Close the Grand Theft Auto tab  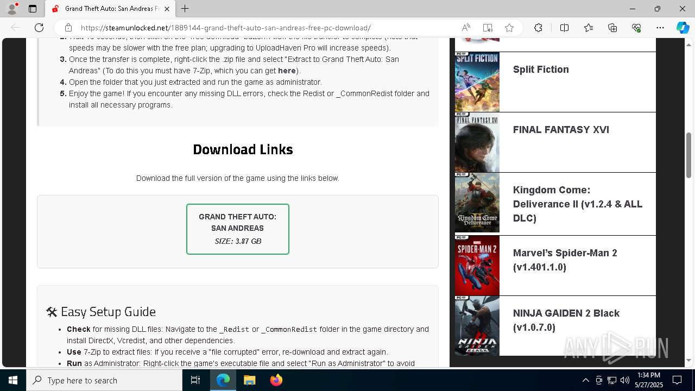(167, 9)
